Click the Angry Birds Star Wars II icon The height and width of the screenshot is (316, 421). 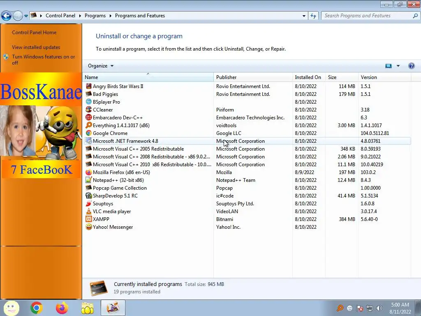pyautogui.click(x=89, y=86)
